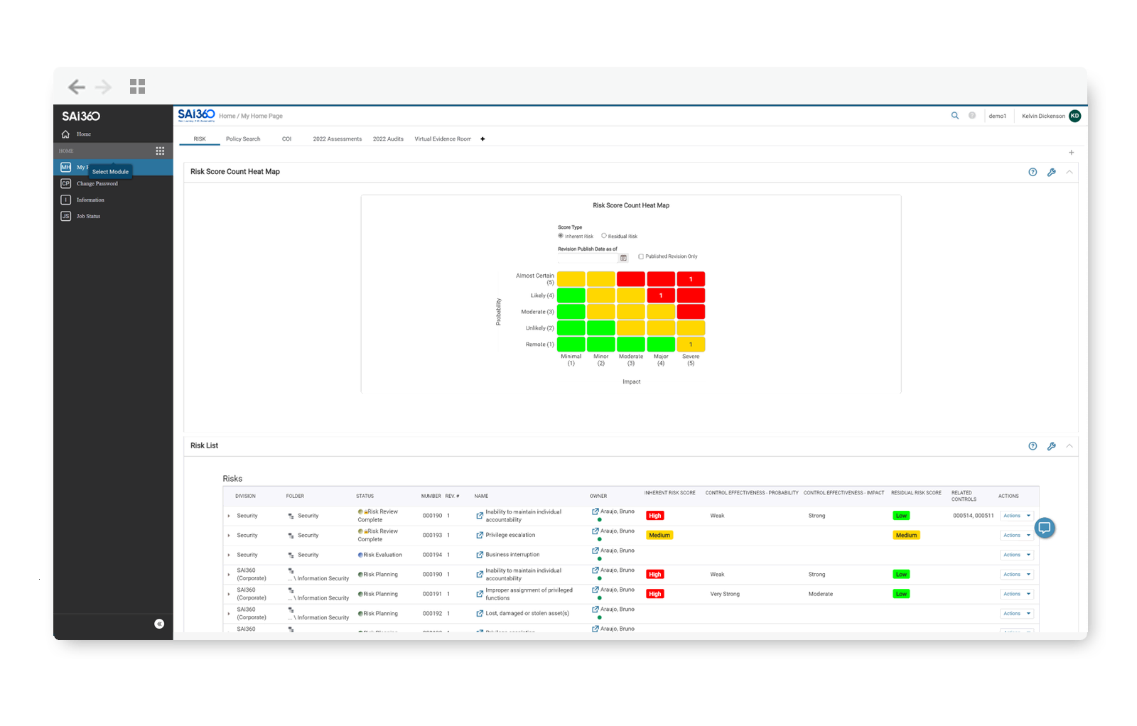Enable the Published Revision Only checkbox
The image size is (1137, 726).
tap(640, 256)
